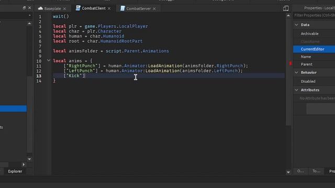Click the Explorer horizontal scroll right arrow

(x=24, y=164)
